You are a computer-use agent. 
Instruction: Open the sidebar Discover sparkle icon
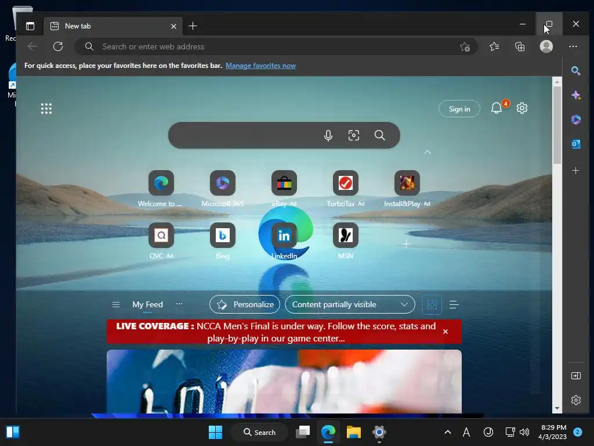point(576,95)
